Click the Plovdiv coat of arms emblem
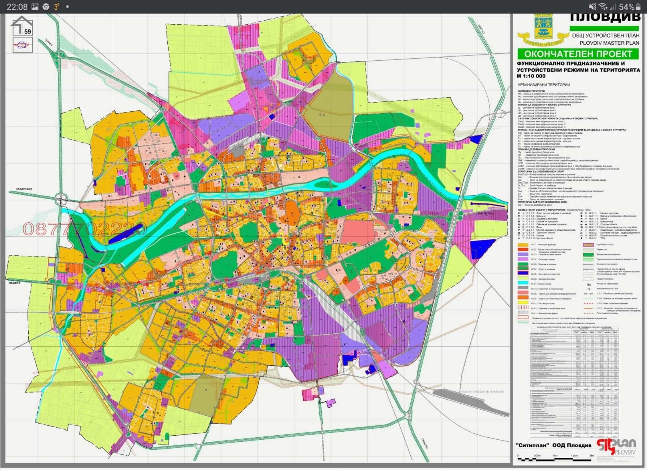 click(x=543, y=30)
